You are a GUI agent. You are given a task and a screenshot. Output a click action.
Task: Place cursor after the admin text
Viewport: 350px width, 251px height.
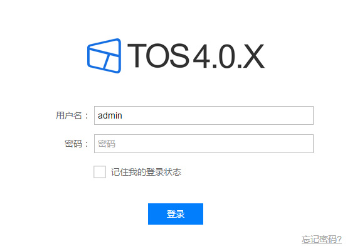point(122,115)
